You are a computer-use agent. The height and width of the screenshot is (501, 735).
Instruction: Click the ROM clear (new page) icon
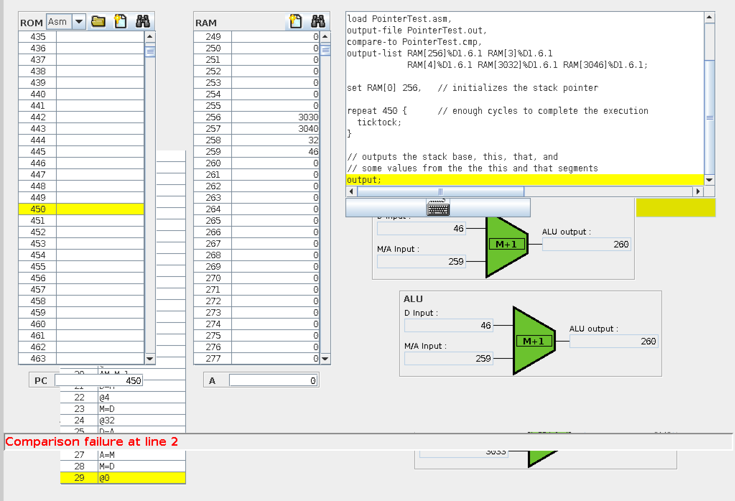(120, 22)
